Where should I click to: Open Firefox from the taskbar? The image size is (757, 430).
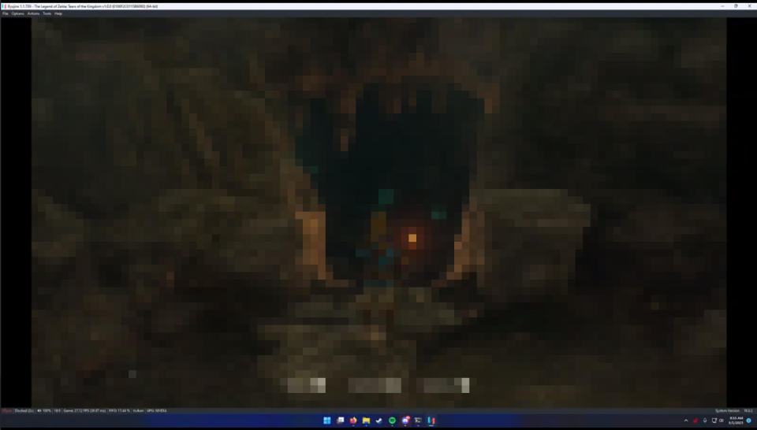click(x=353, y=421)
